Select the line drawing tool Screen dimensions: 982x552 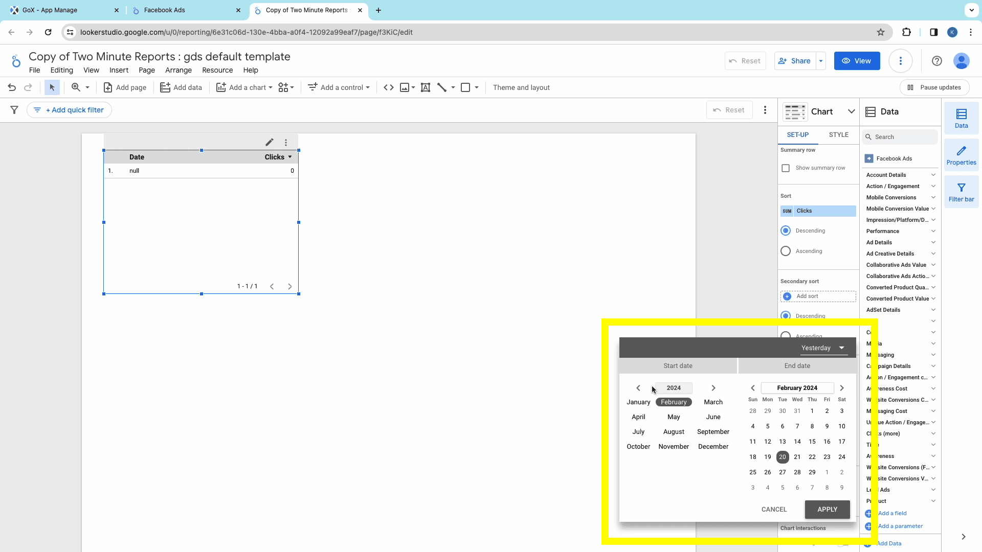[x=442, y=87]
